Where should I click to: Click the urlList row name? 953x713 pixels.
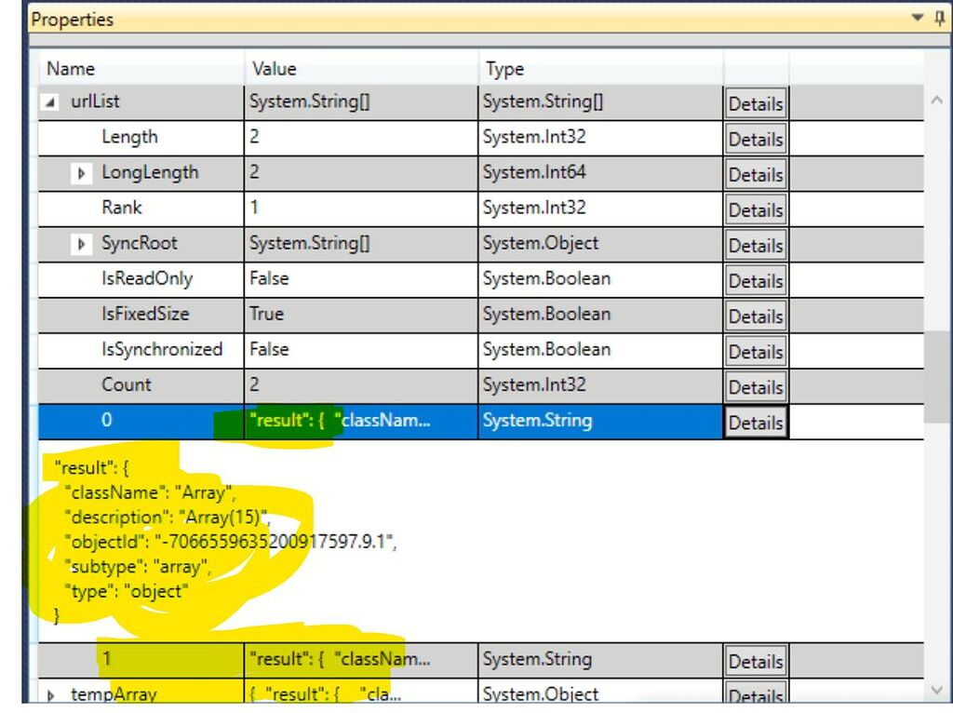coord(95,101)
